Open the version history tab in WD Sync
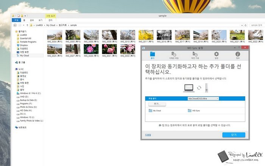The height and width of the screenshot is (166, 265). tap(195, 55)
